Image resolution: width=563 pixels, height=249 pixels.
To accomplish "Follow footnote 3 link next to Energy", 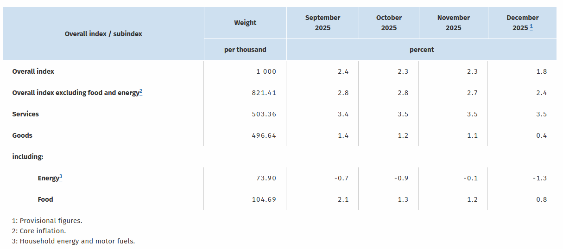I will click(61, 177).
